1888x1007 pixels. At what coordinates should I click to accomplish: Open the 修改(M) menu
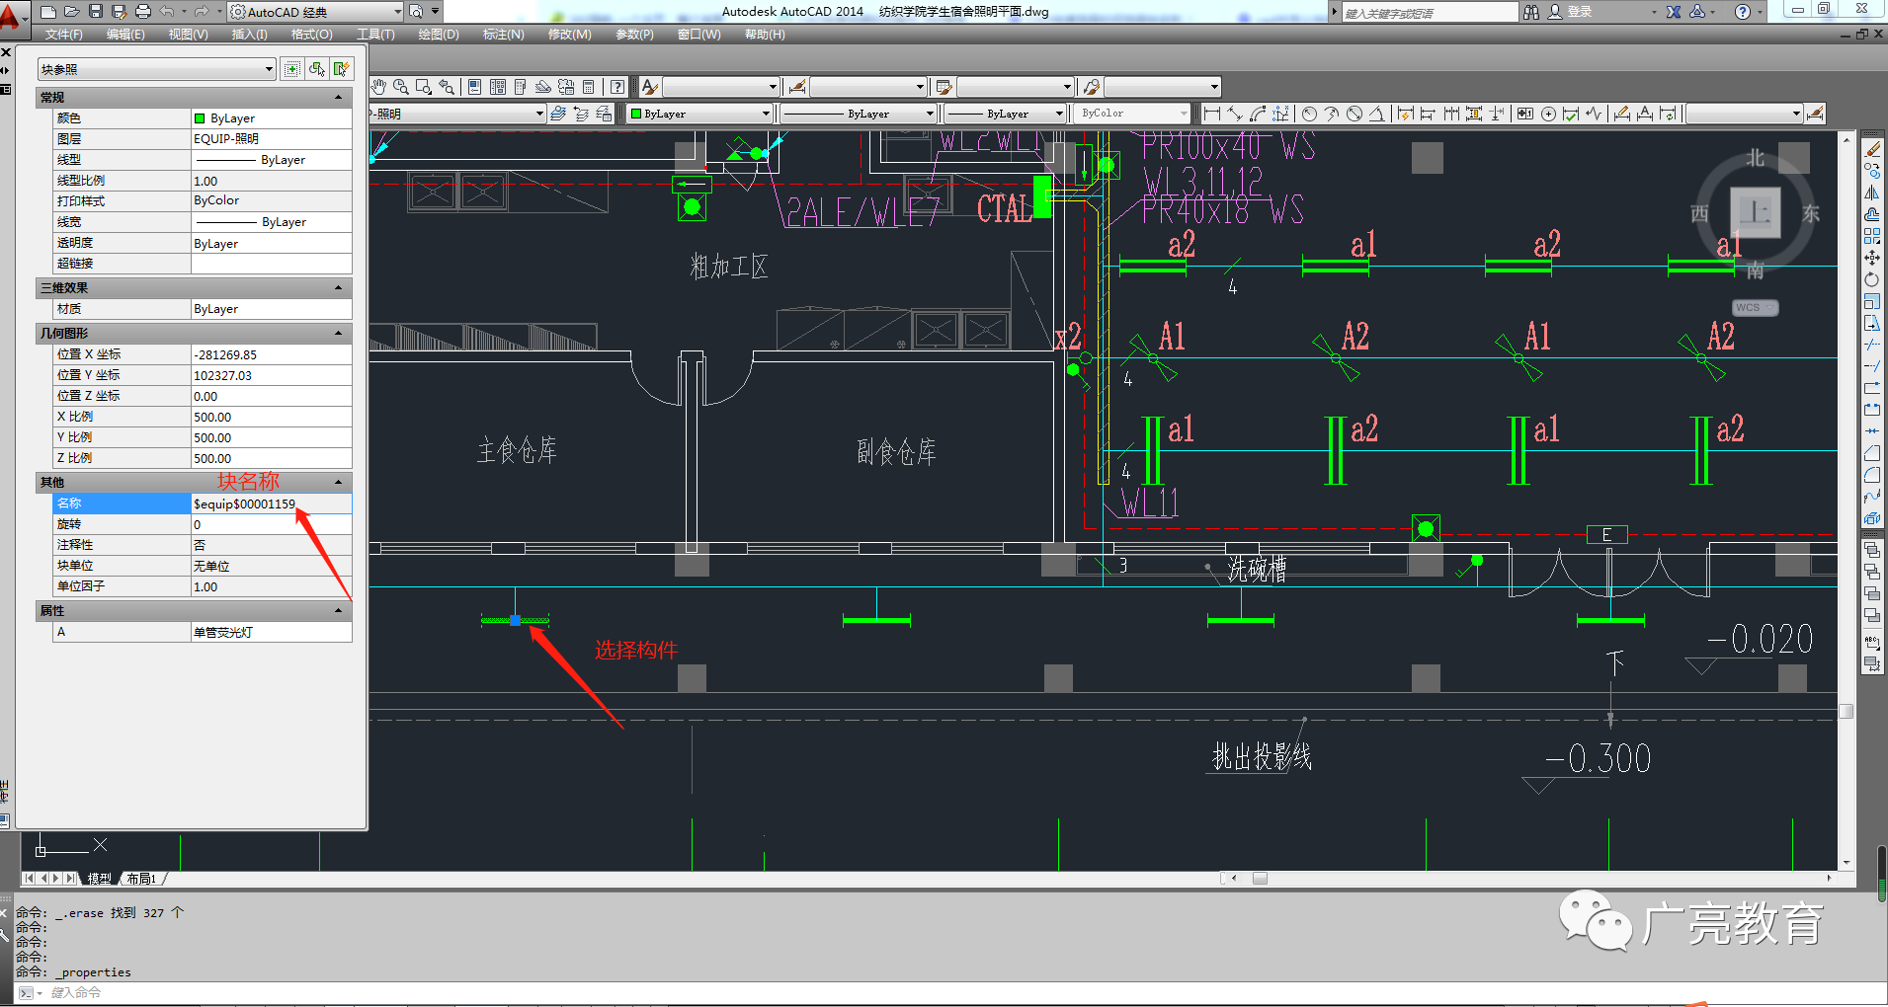pos(570,35)
